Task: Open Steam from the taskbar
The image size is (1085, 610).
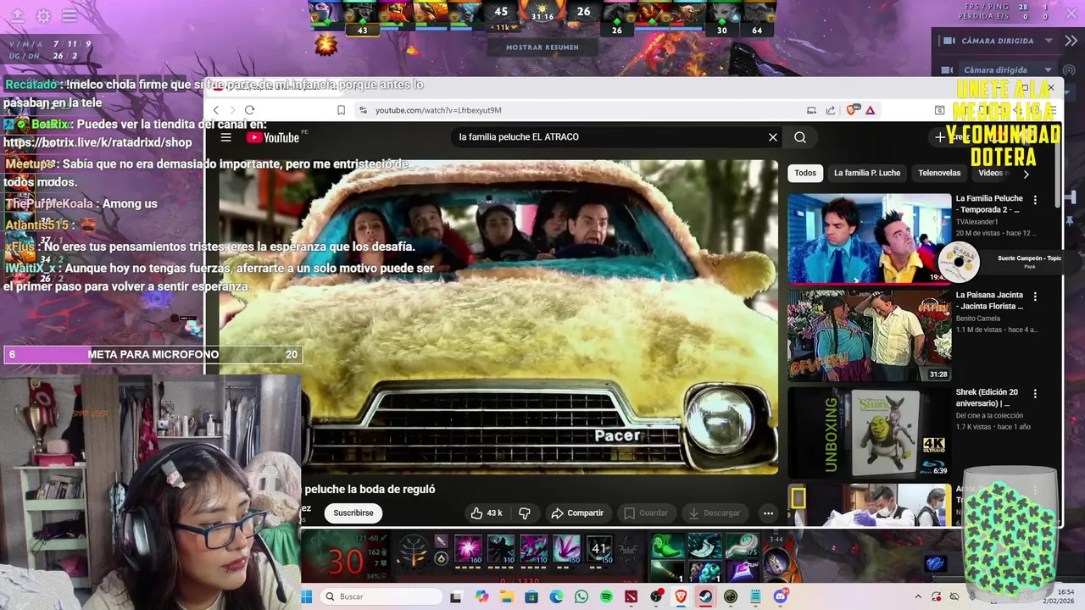Action: pyautogui.click(x=705, y=596)
